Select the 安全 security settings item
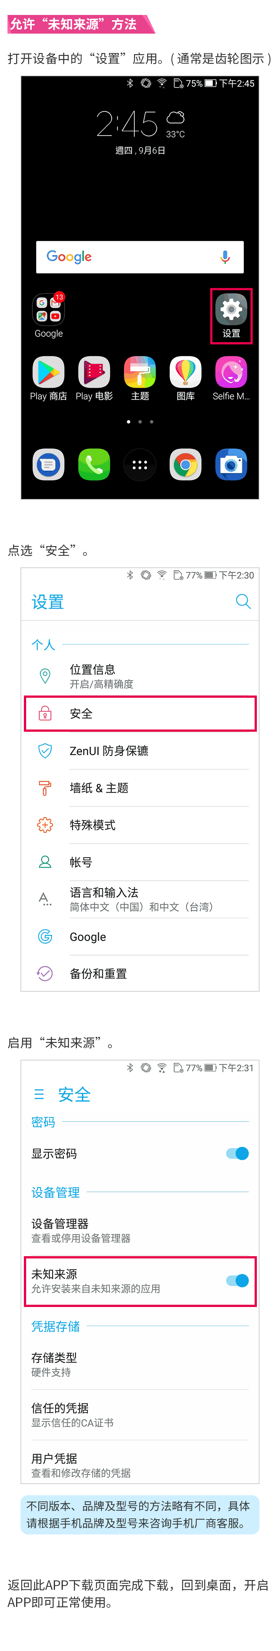This screenshot has width=280, height=1651. (x=140, y=713)
